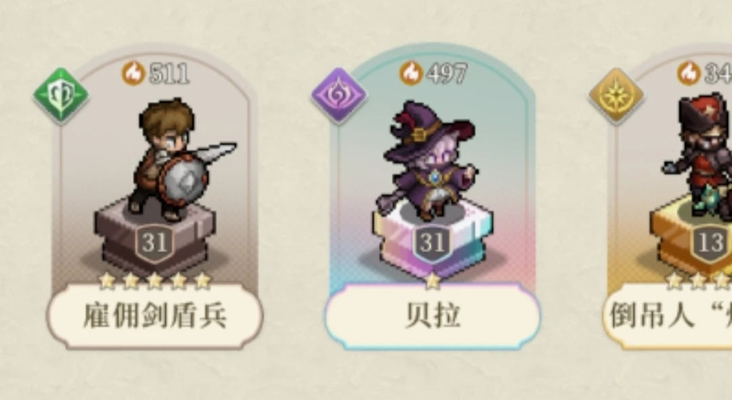Click the flame power icon beside 497
This screenshot has height=400, width=732.
(411, 74)
